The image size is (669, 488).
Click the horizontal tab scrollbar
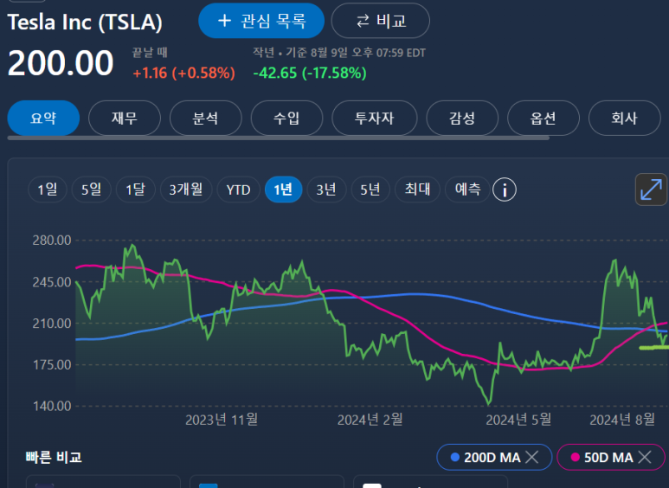[278, 138]
